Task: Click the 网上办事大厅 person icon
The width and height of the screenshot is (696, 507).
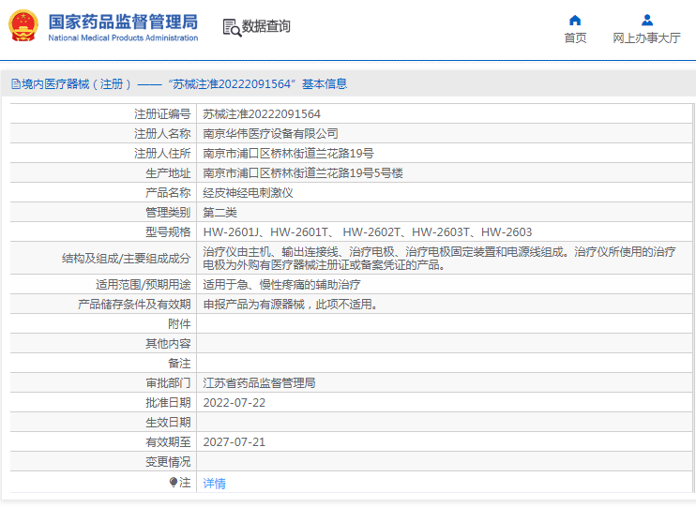Action: point(646,20)
